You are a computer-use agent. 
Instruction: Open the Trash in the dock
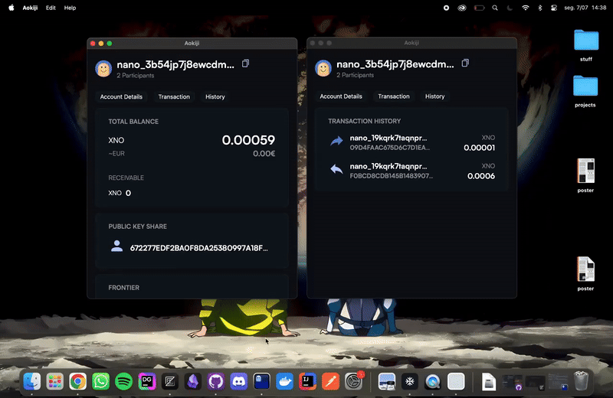click(x=581, y=381)
